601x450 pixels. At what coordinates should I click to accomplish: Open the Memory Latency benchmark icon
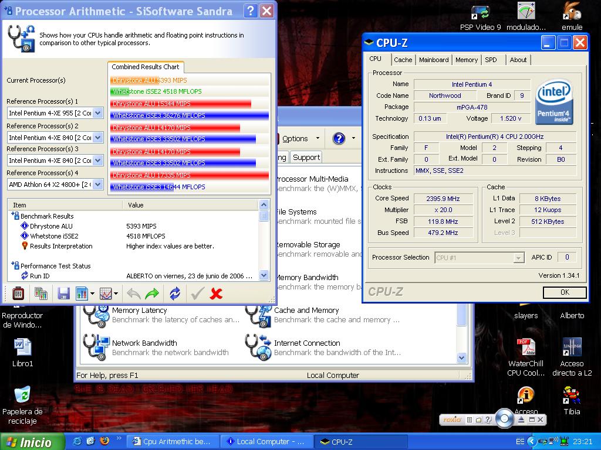(96, 315)
